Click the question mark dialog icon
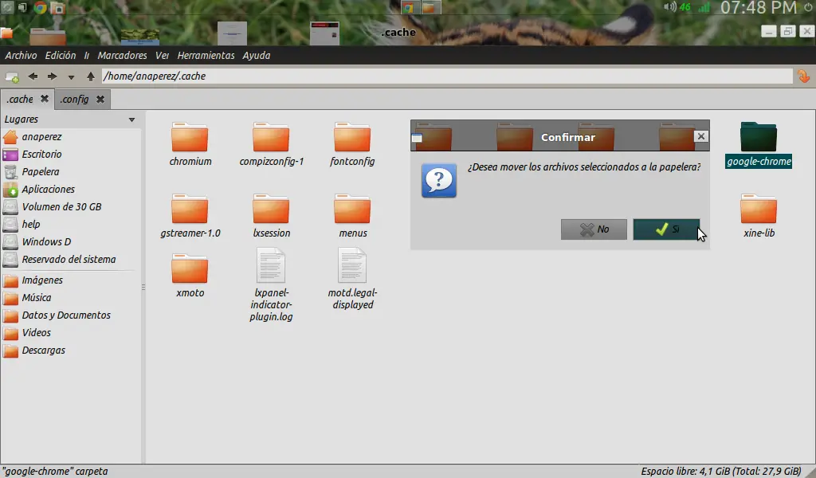The image size is (816, 478). tap(439, 181)
